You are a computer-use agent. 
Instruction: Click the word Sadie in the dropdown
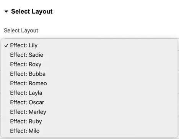coord(36,55)
